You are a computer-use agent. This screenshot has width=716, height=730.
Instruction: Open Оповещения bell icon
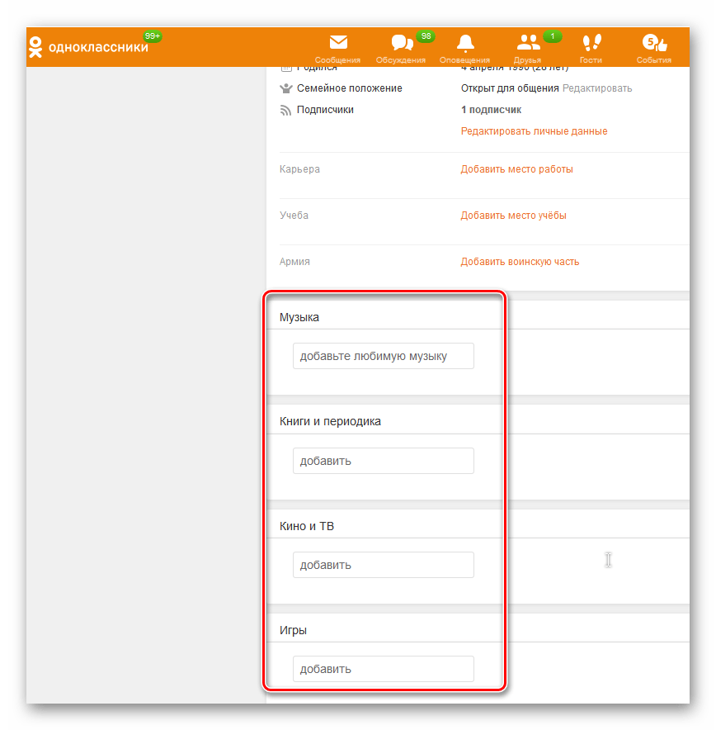(465, 43)
